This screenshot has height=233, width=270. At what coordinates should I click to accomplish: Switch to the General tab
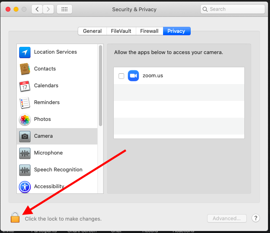pos(92,31)
